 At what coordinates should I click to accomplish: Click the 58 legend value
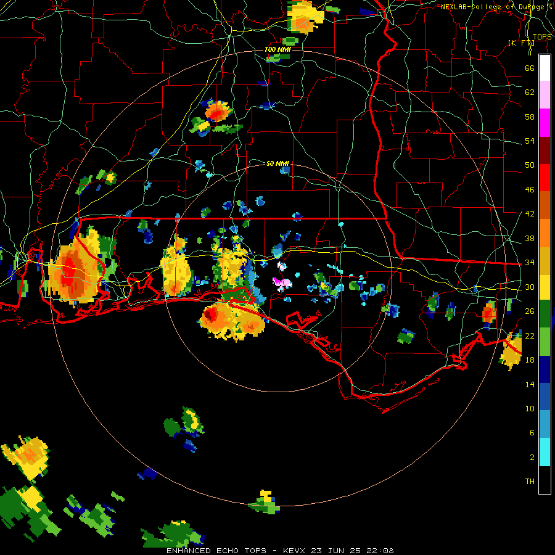coord(530,117)
